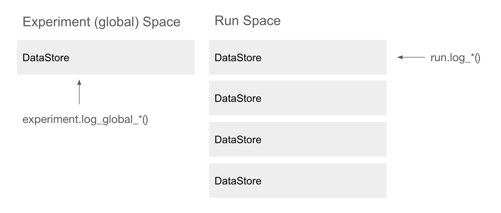Select the DataStore text in the top run box
The height and width of the screenshot is (213, 501).
click(x=238, y=58)
